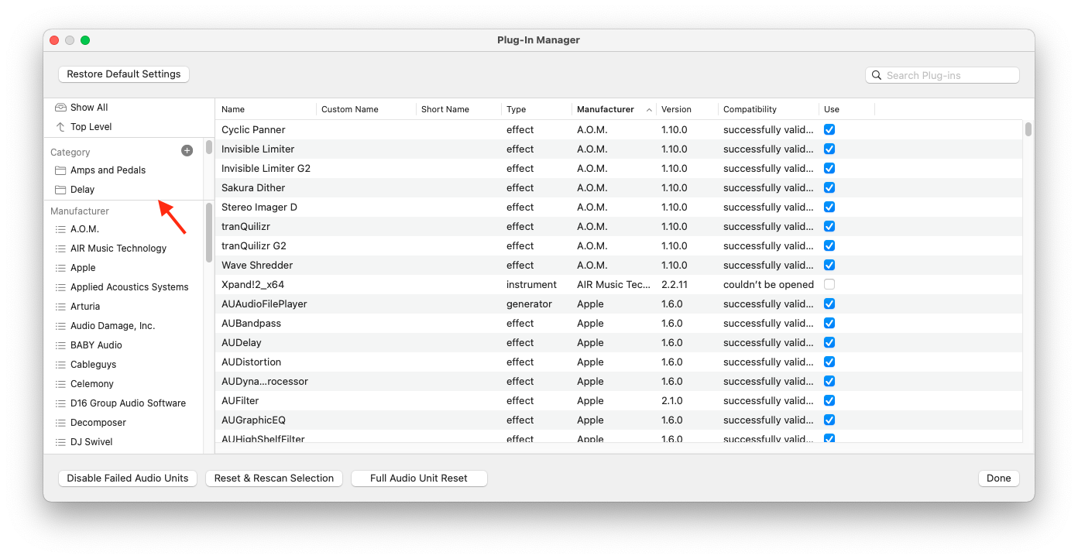Sort by Compatibility column header

click(x=769, y=109)
